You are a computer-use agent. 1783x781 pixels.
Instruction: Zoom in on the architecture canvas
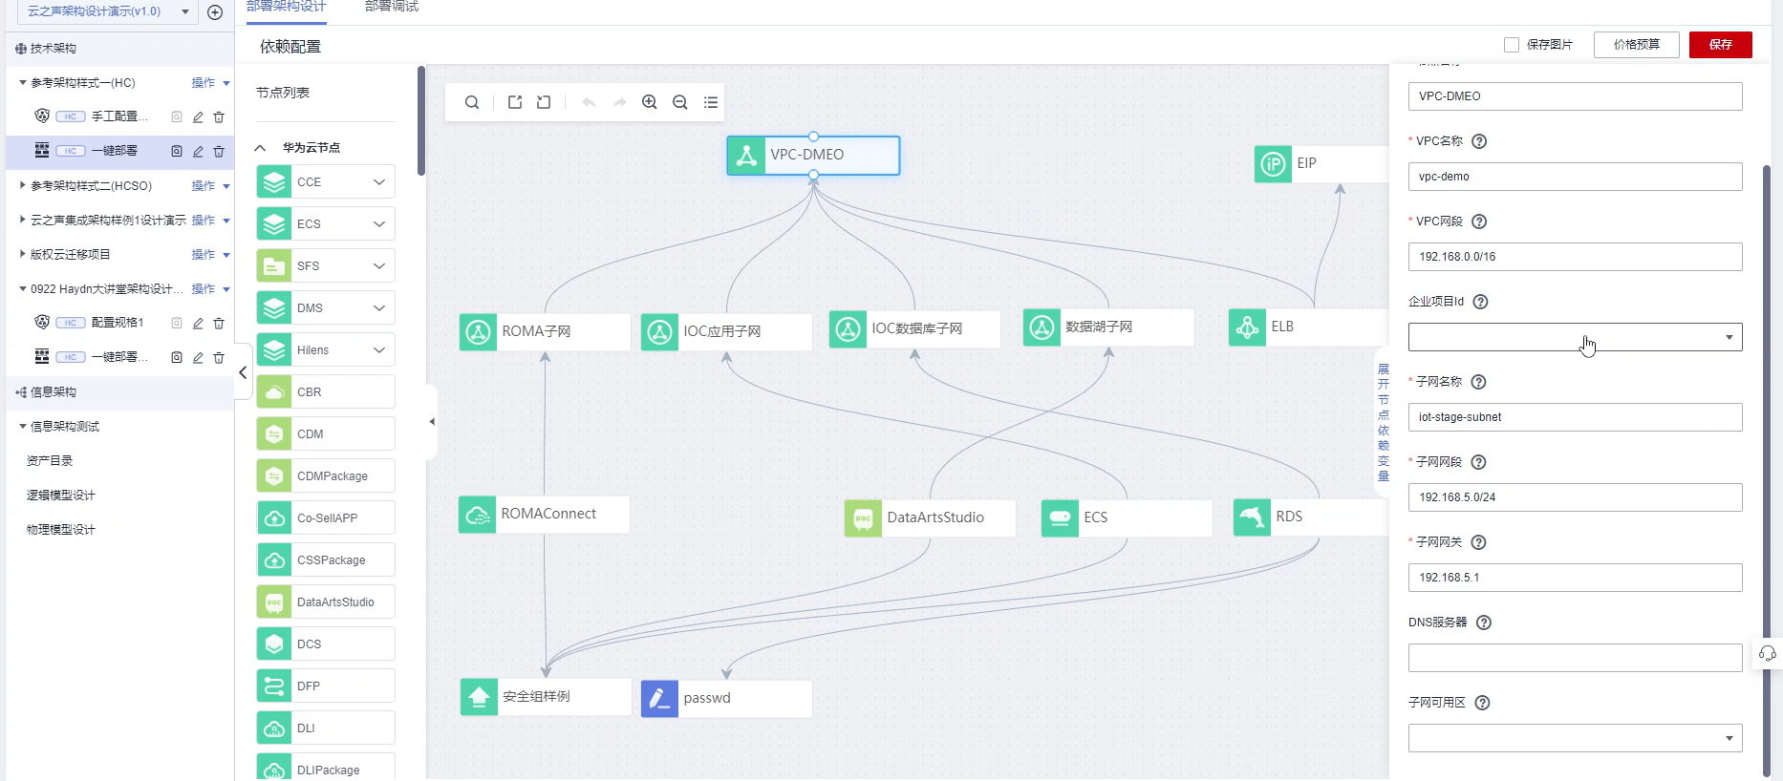click(650, 102)
